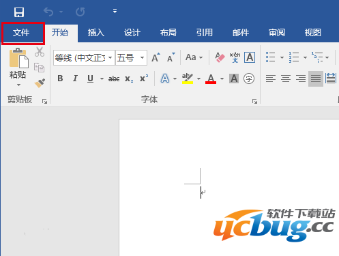Viewport: 339px width, 256px height.
Task: Switch to the 插入 tab
Action: (96, 33)
